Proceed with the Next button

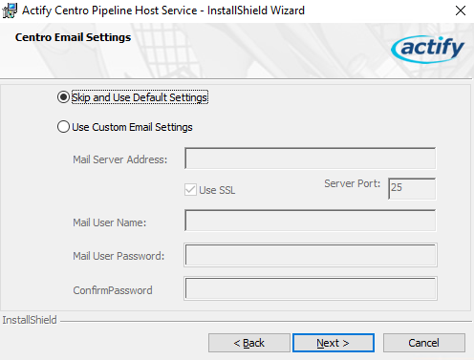click(334, 343)
